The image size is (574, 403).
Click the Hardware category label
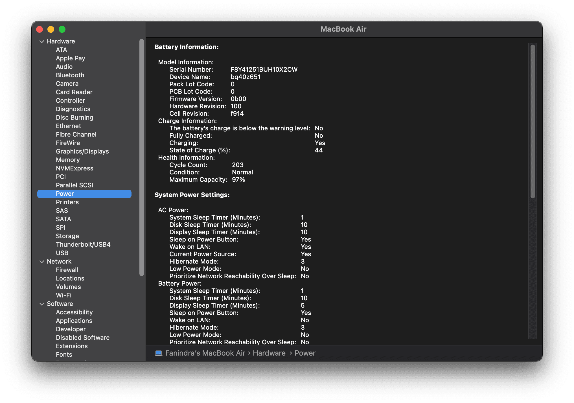61,41
